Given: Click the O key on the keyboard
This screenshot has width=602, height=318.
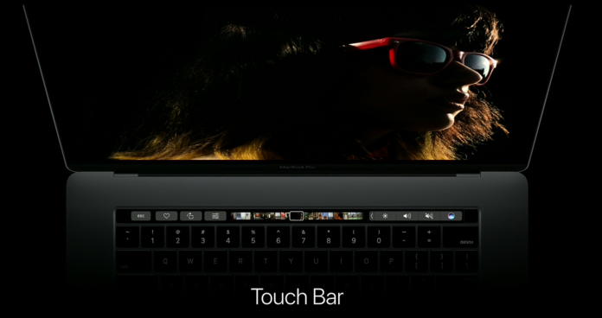Looking at the screenshot, I should point(366,262).
